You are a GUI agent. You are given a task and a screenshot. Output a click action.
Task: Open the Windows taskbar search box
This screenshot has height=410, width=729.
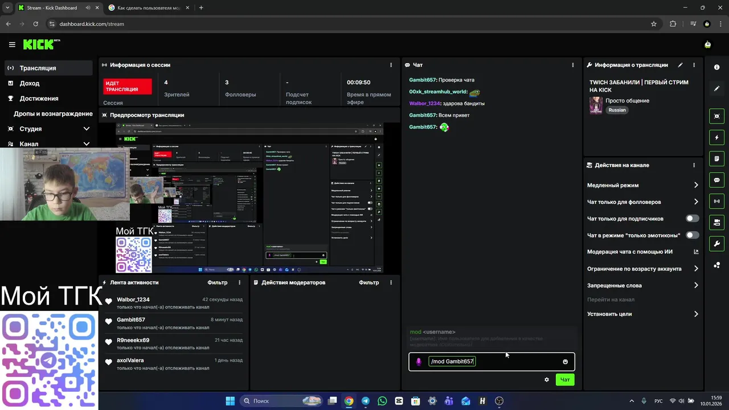pos(281,401)
